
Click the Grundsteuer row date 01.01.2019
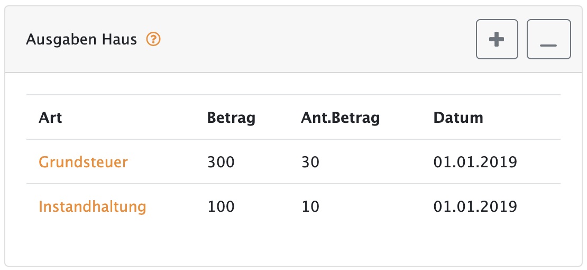(x=475, y=162)
